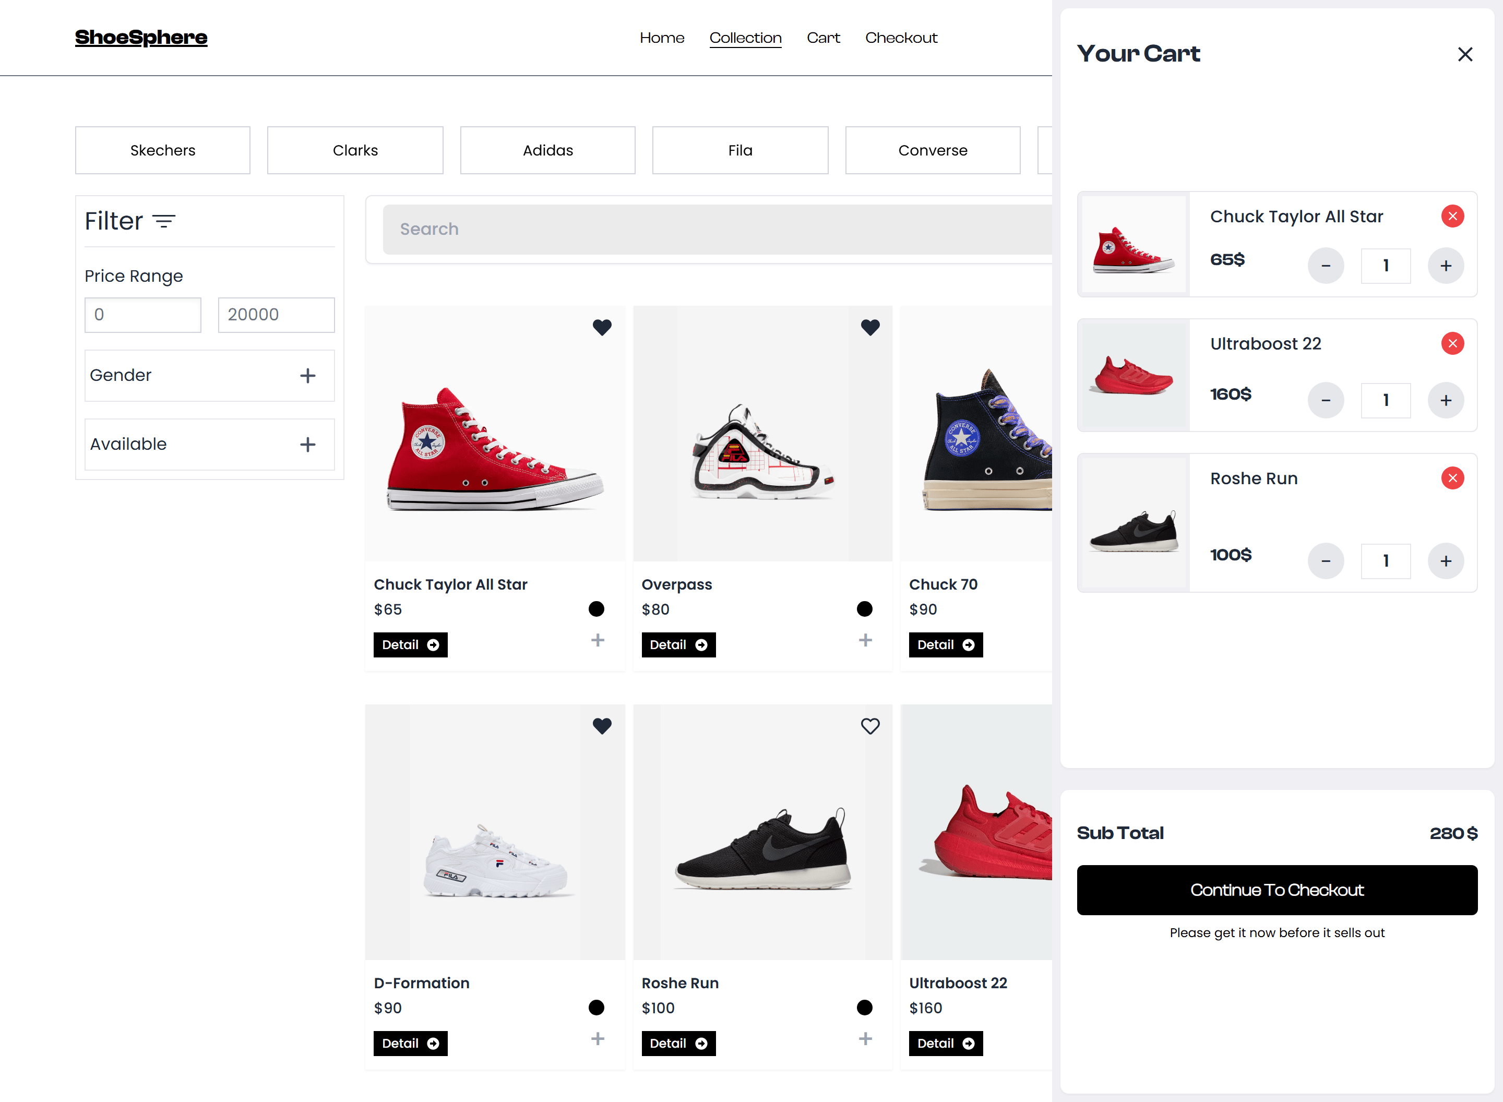Click the ShoeSphere logo
The image size is (1503, 1102).
point(141,38)
